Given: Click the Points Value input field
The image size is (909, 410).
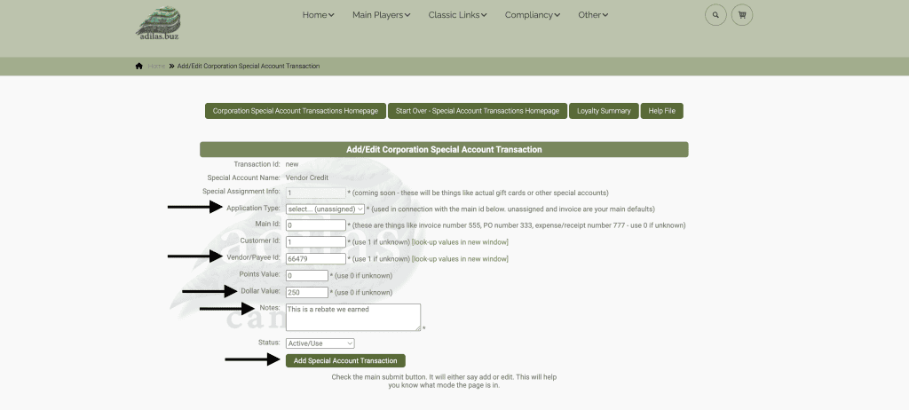Looking at the screenshot, I should (306, 275).
